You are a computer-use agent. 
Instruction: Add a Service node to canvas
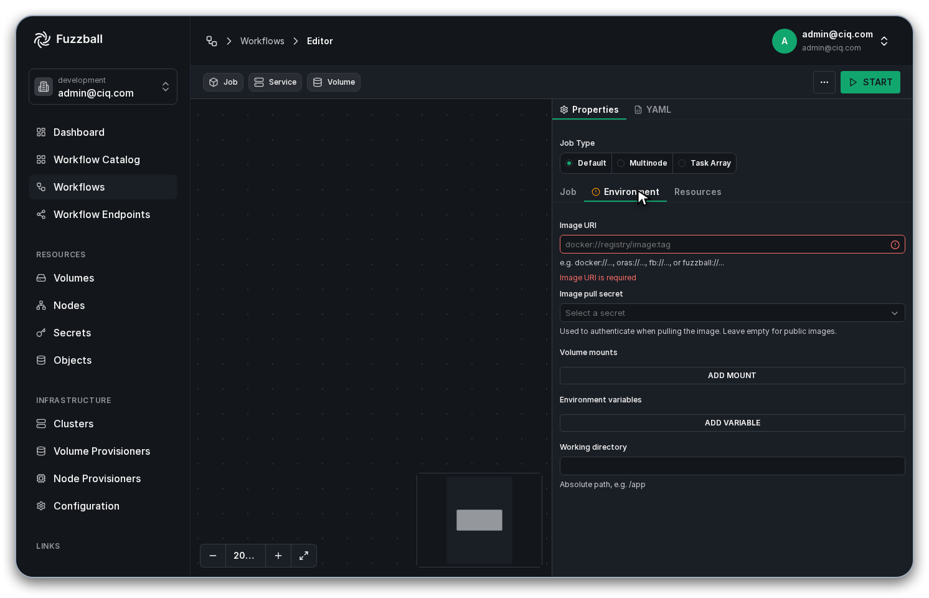(275, 82)
